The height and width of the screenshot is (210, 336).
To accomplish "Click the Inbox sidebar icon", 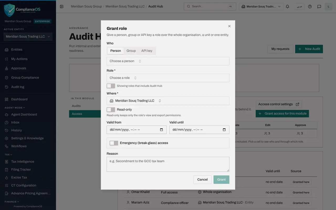I will tap(7, 122).
